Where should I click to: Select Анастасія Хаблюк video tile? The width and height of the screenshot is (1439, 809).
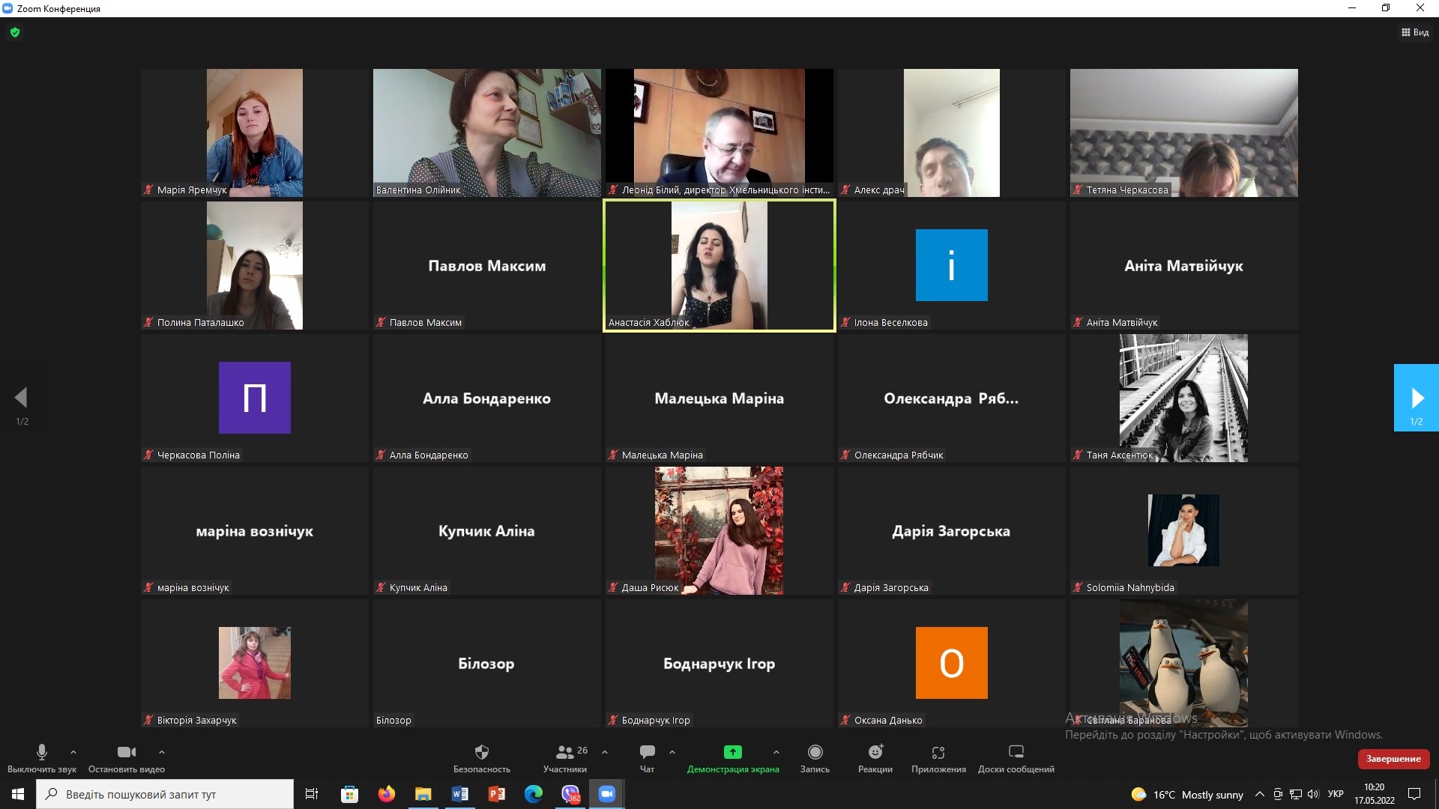[719, 265]
